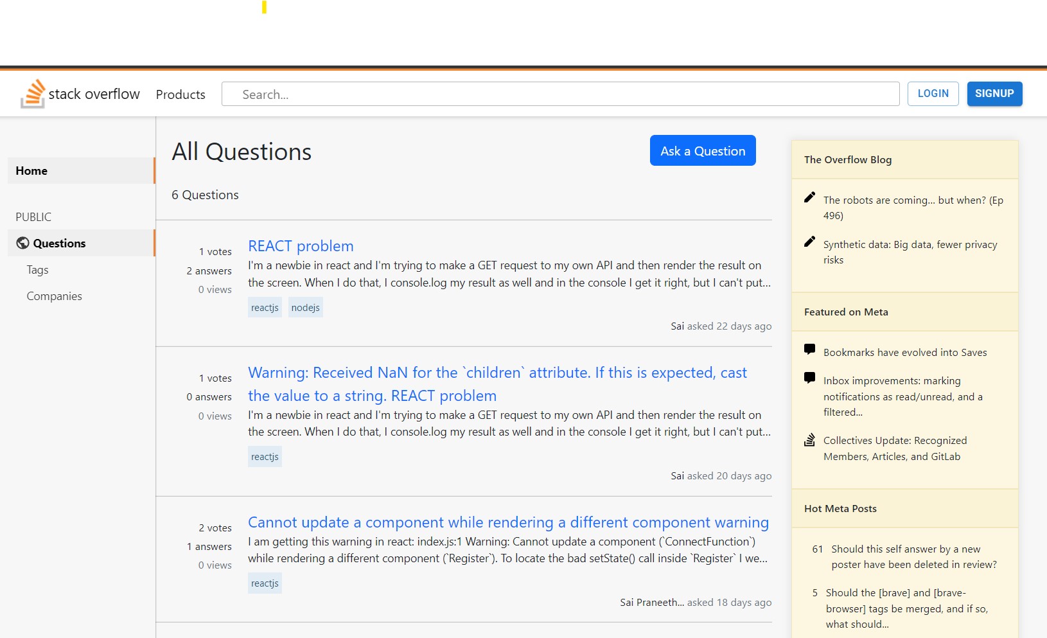Click 'The Overflow Blog' header
1047x638 pixels.
[848, 159]
